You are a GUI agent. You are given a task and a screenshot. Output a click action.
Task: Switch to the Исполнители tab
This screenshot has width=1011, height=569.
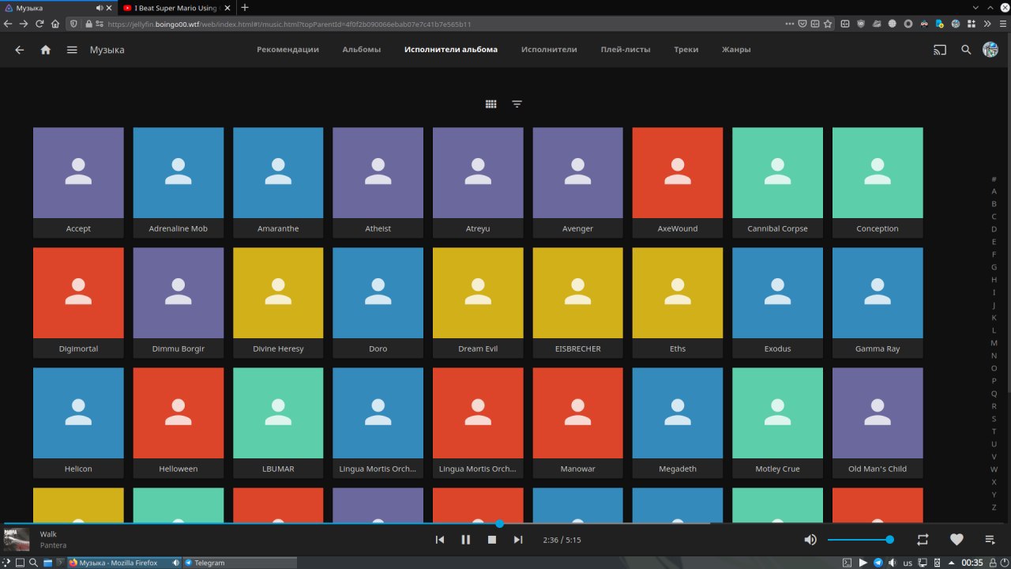(x=549, y=50)
